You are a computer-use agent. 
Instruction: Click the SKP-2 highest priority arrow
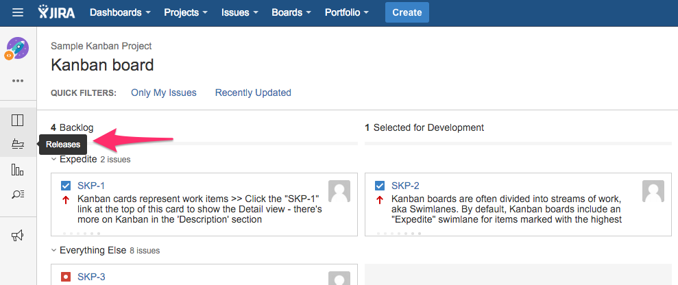[380, 200]
